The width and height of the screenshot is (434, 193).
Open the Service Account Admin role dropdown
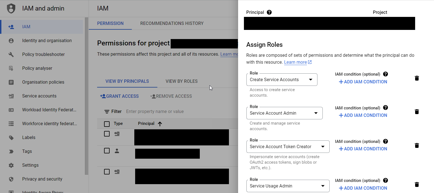tap(284, 113)
